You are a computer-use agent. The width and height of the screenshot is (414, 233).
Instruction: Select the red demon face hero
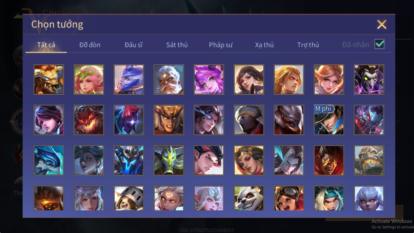coord(89,120)
